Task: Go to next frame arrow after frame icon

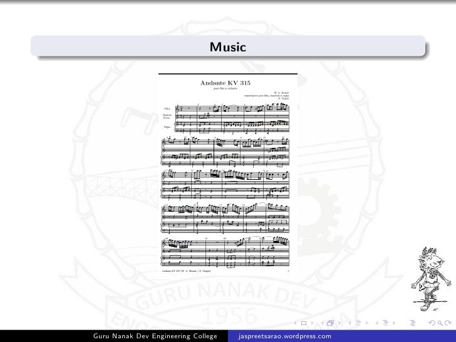Action: pos(339,323)
